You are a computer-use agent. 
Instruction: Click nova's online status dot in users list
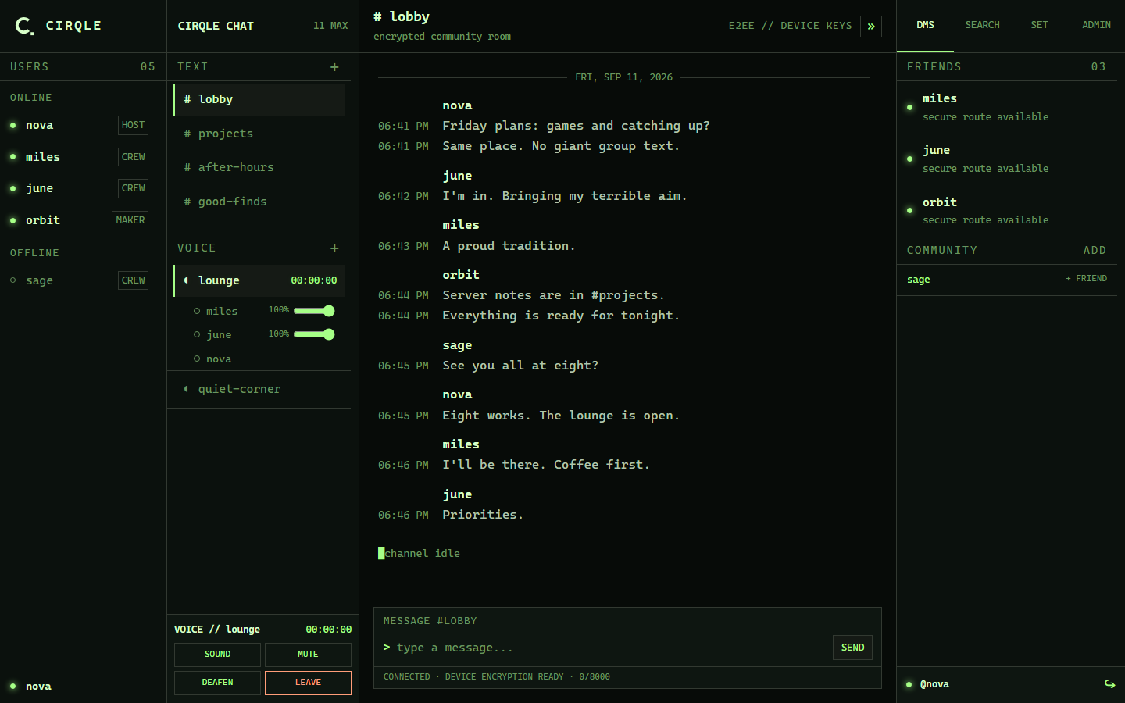pos(12,125)
